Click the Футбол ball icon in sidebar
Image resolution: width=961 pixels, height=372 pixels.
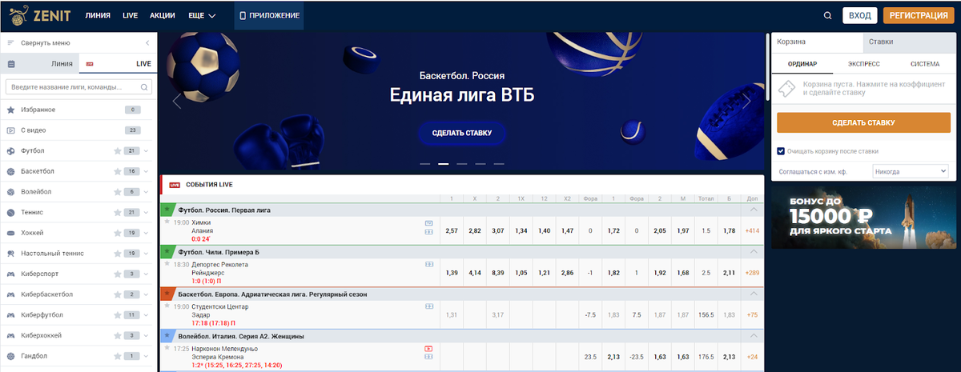(x=11, y=150)
